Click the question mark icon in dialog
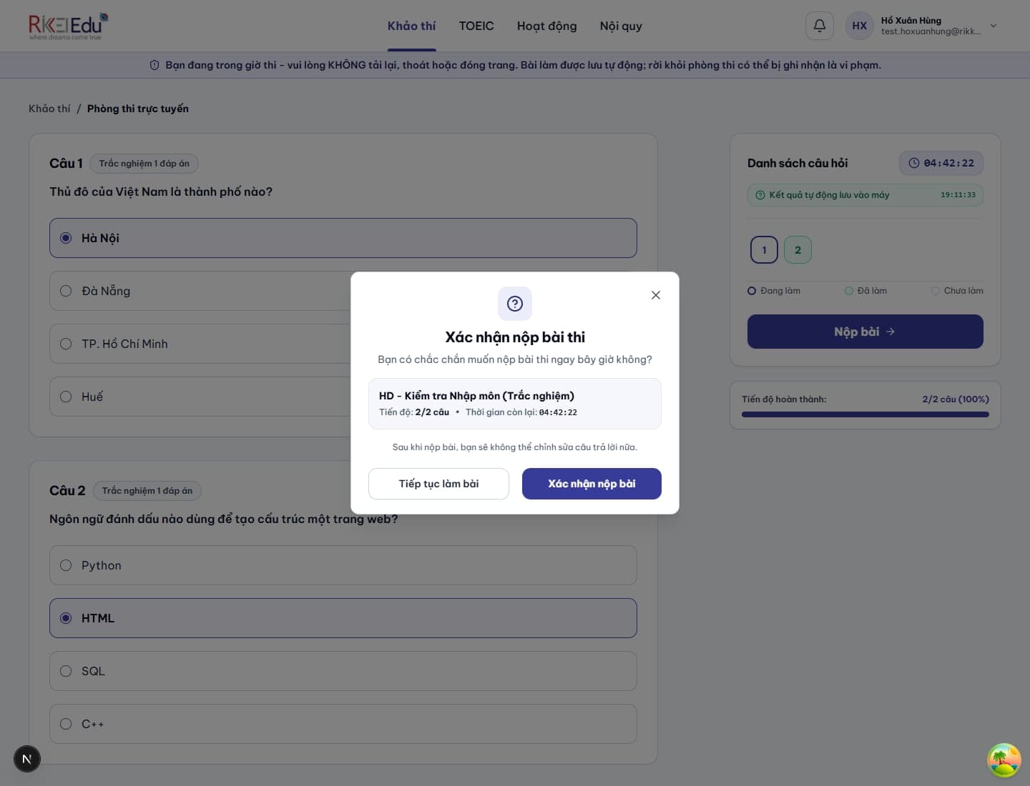Image resolution: width=1030 pixels, height=786 pixels. point(515,304)
